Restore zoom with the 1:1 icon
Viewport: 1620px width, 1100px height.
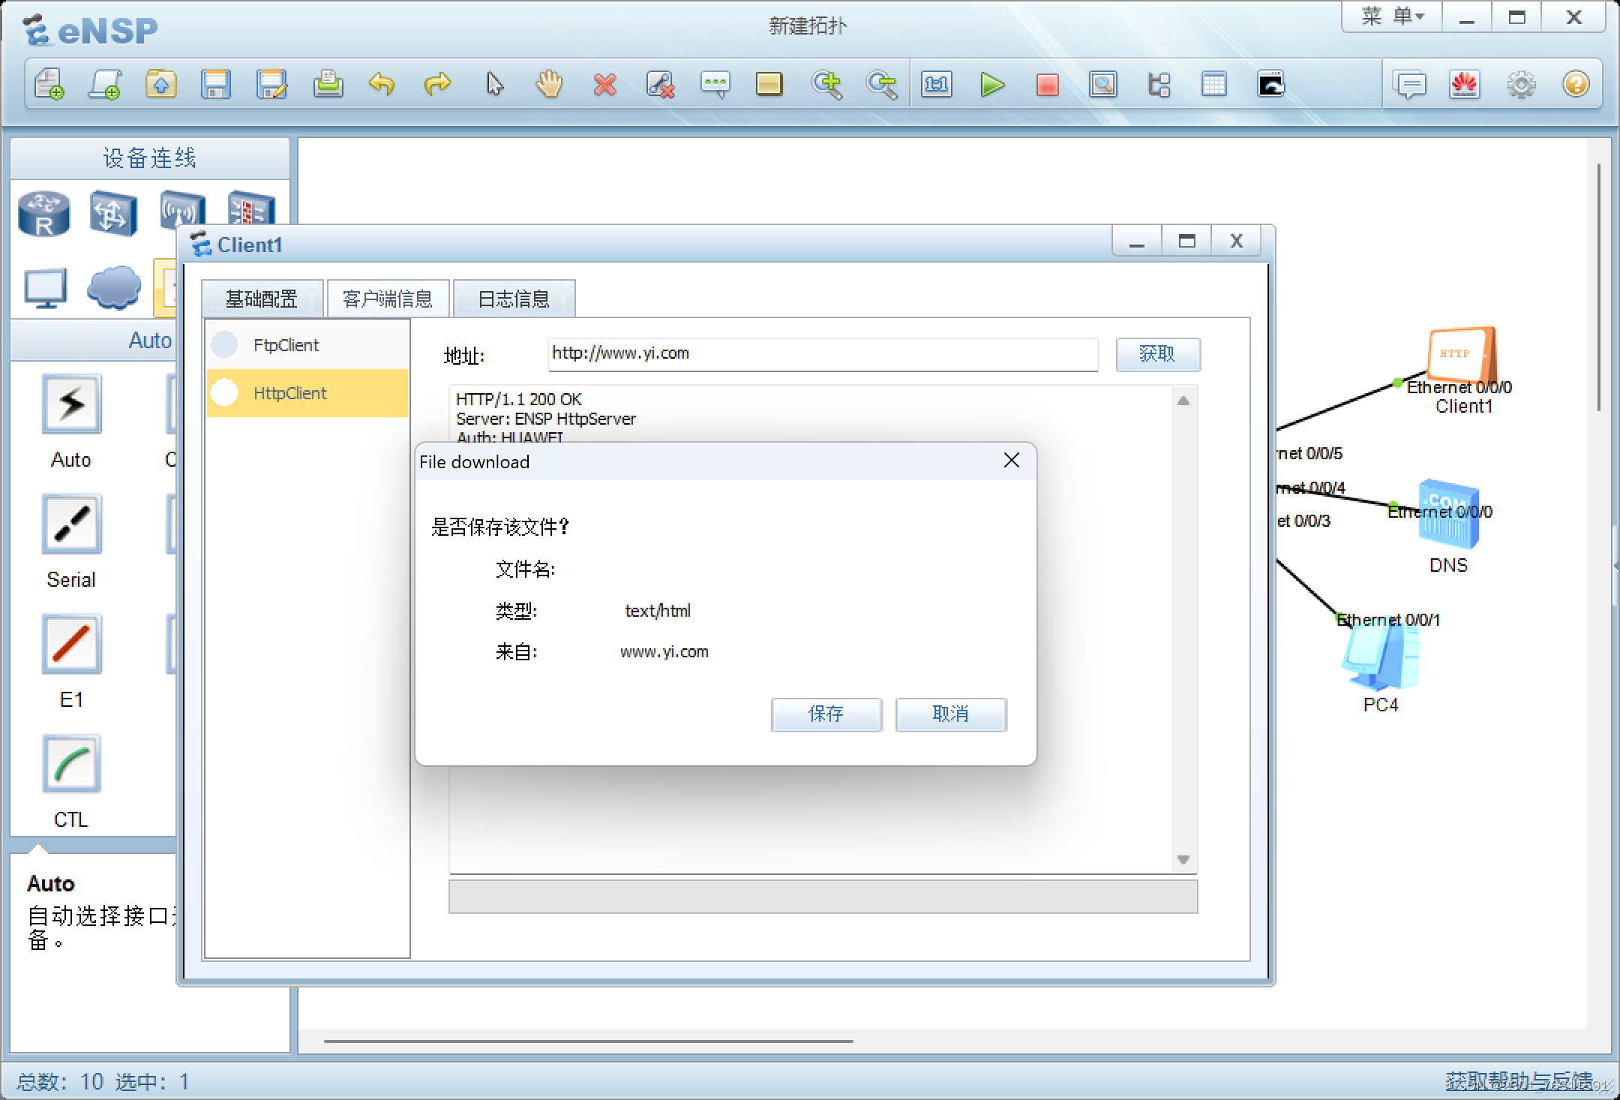937,84
